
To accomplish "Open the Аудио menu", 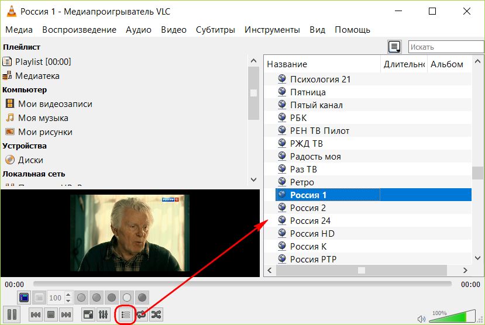I will 138,30.
